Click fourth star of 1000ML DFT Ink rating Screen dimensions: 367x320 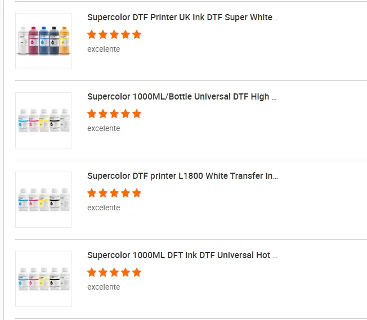126,272
